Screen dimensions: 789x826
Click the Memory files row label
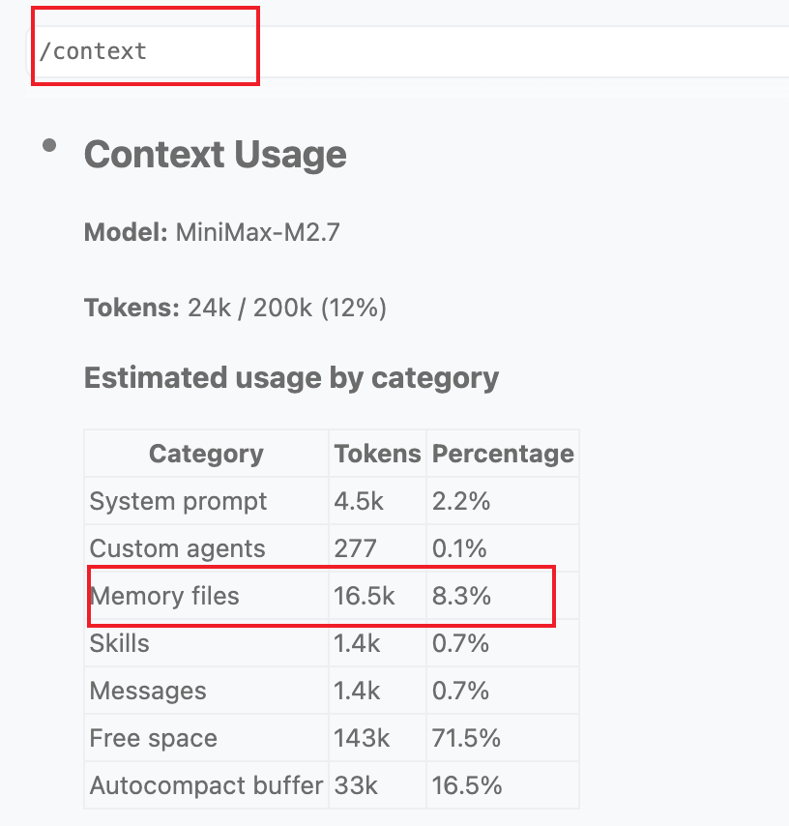point(164,596)
